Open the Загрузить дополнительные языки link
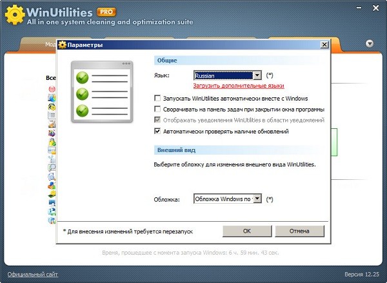The image size is (387, 283). tap(239, 86)
